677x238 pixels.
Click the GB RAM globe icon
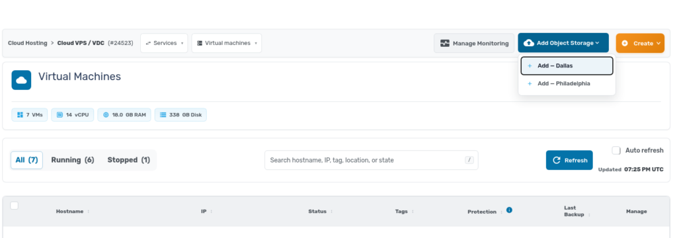pos(106,115)
